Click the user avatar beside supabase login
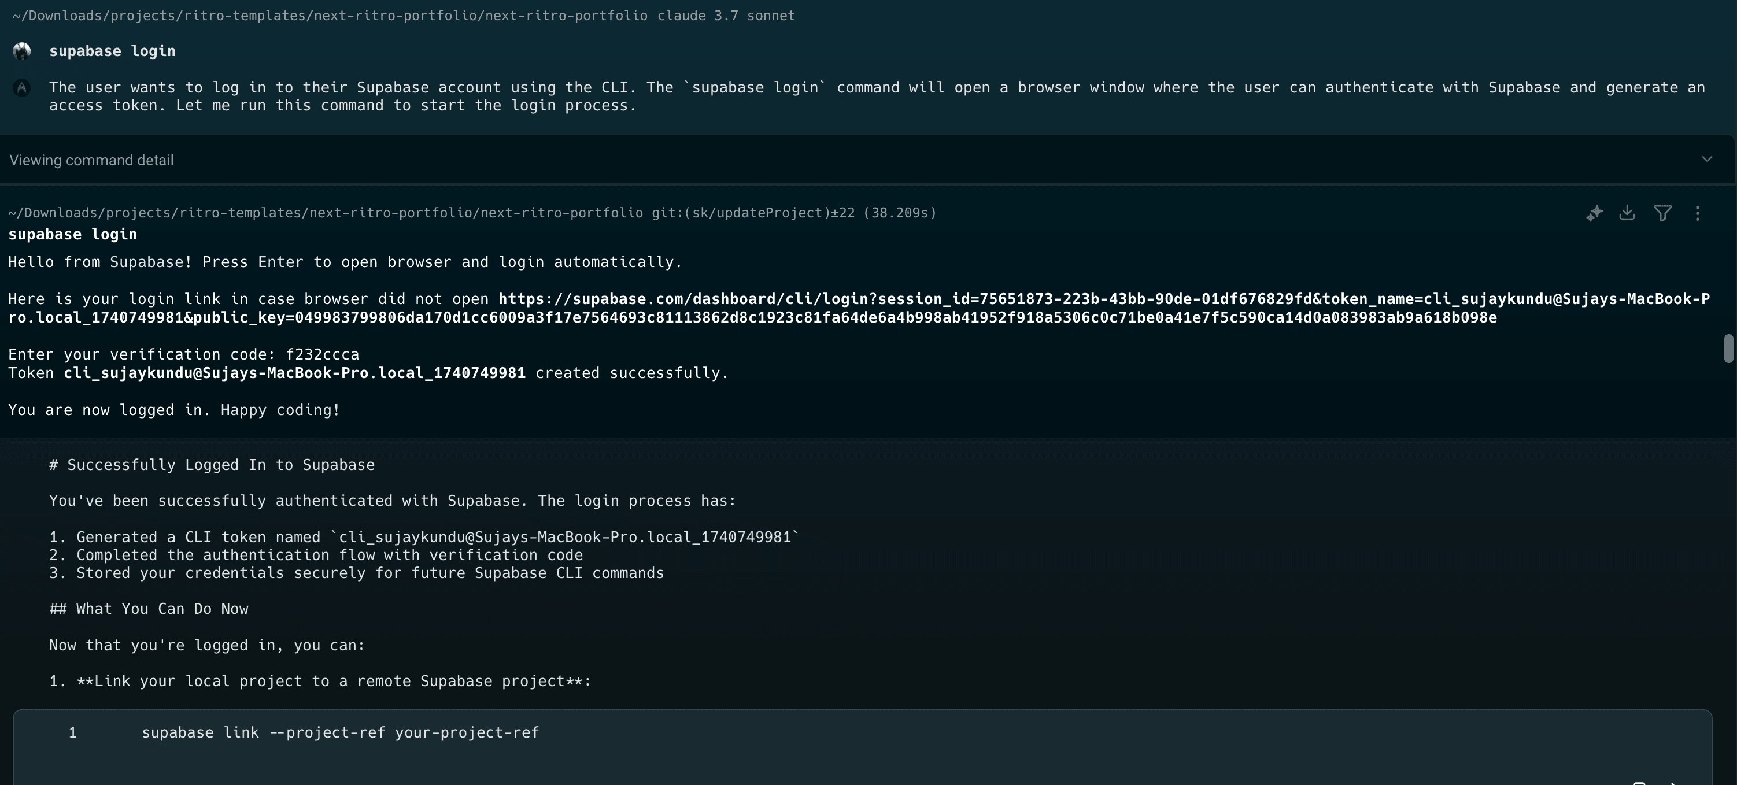Screen dimensions: 1737x785 click(22, 50)
